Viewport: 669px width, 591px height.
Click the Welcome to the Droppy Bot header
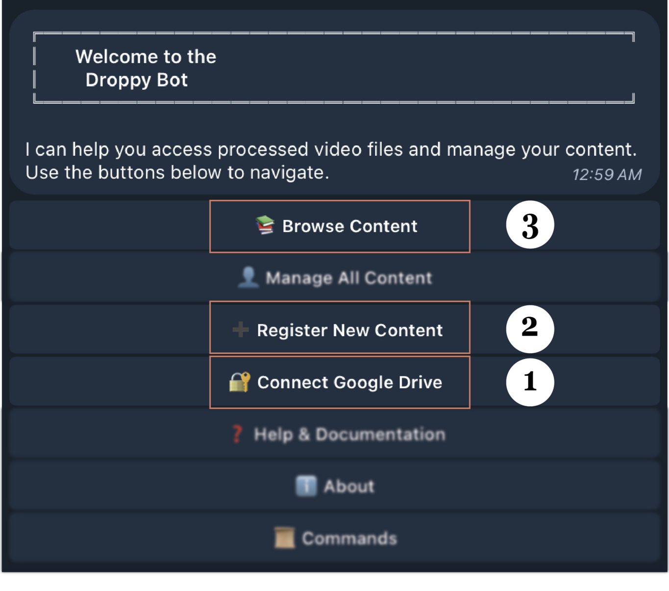coord(146,68)
